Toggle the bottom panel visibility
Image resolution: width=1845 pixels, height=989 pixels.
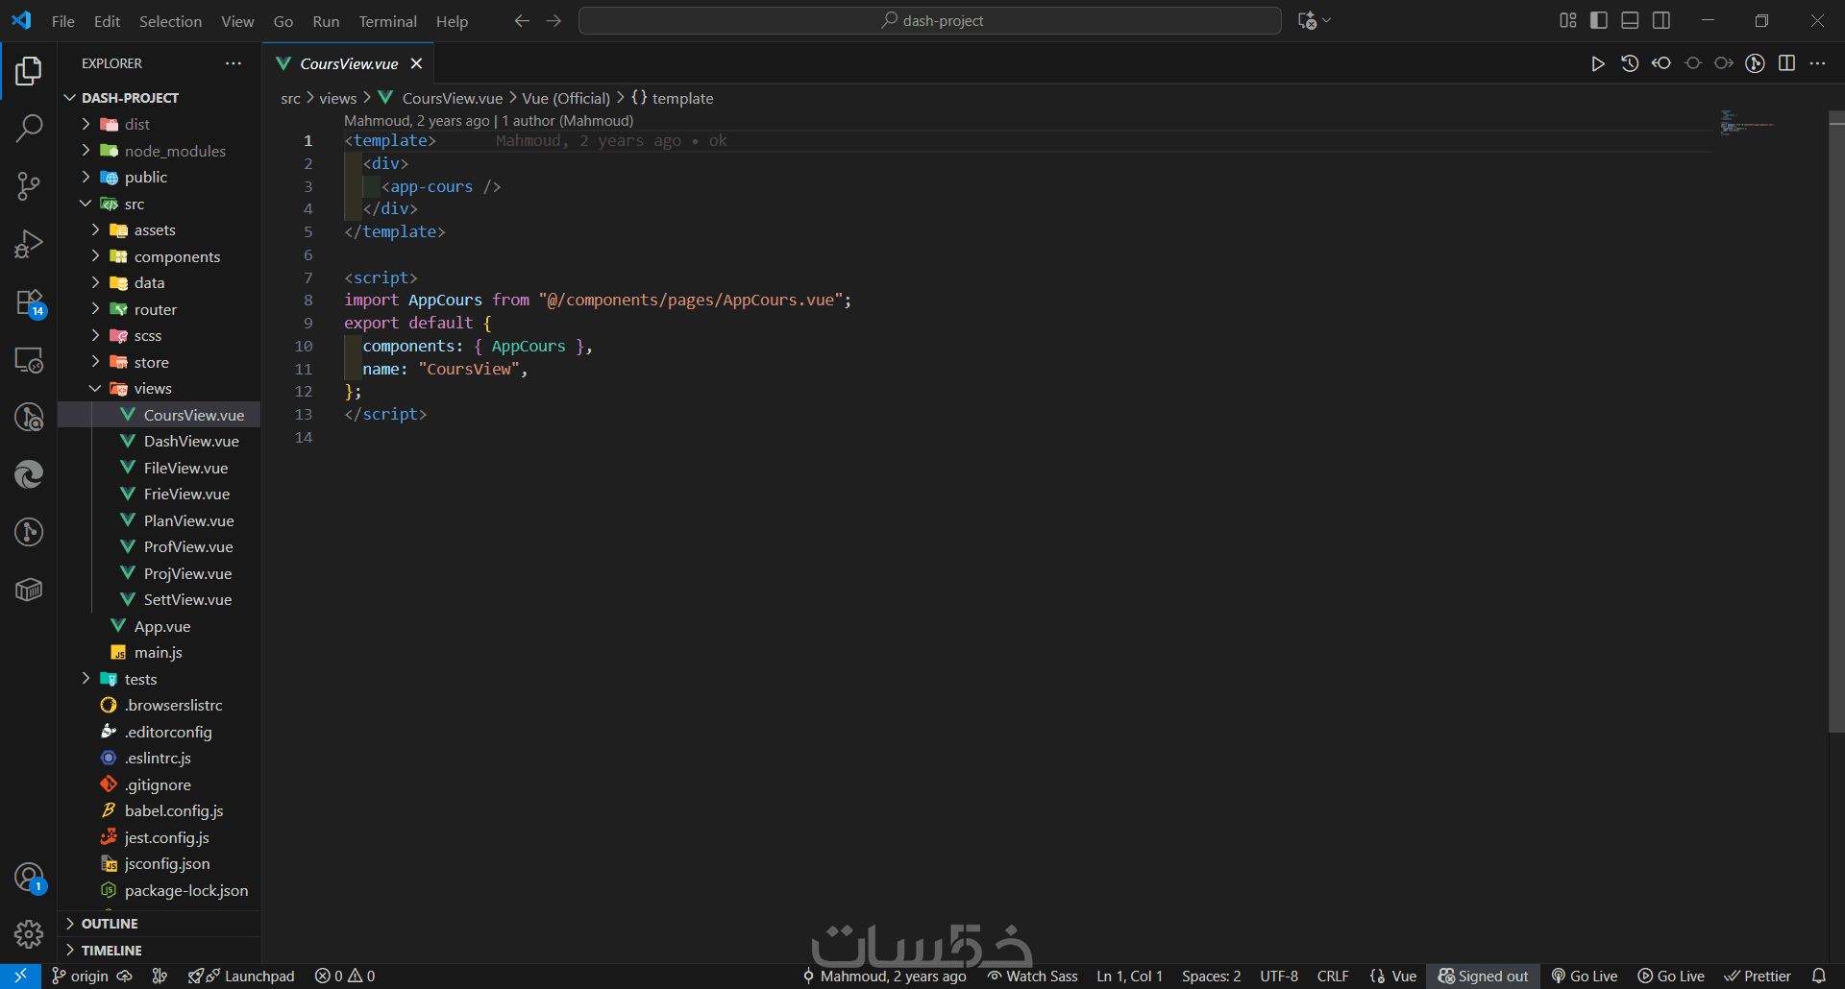click(1630, 21)
